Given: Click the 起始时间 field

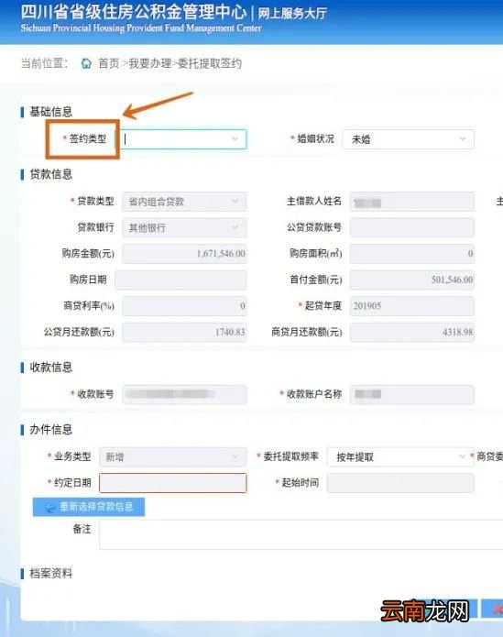Looking at the screenshot, I should click(x=400, y=483).
